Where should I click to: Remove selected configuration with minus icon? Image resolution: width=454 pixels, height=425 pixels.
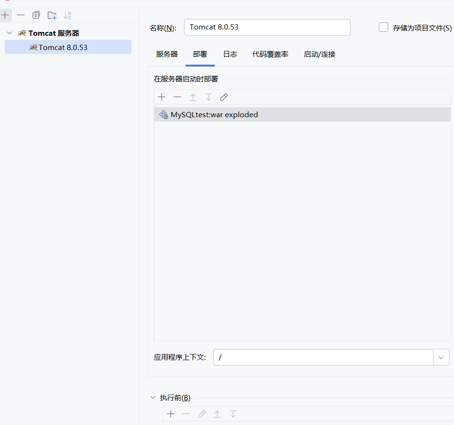pos(20,15)
